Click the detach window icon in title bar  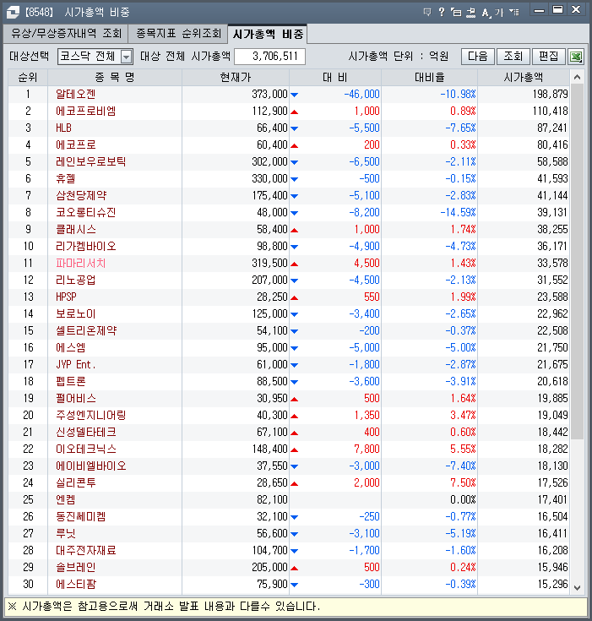[456, 12]
